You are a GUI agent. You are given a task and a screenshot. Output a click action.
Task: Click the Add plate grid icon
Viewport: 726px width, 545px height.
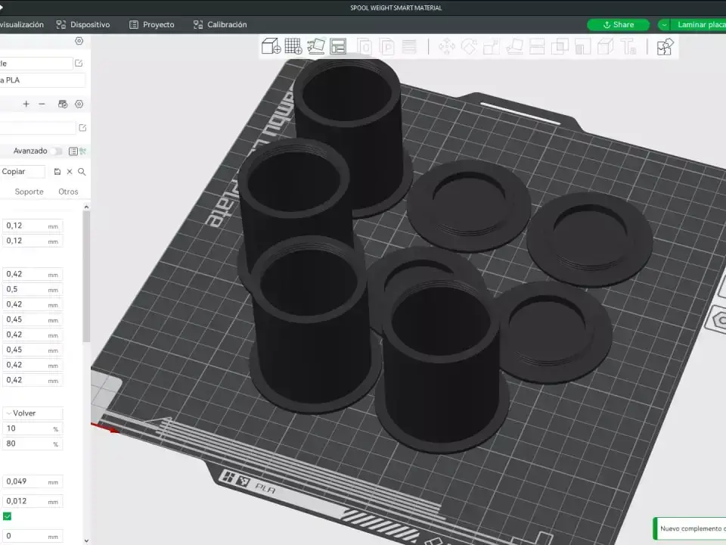(x=293, y=46)
